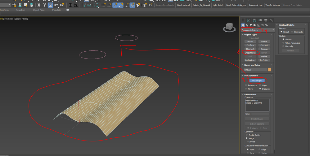This screenshot has height=156, width=310.
Task: Set update mode to When Rendering
Action: tap(283, 43)
